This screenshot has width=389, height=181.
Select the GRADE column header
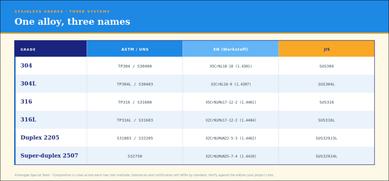[x=51, y=49]
